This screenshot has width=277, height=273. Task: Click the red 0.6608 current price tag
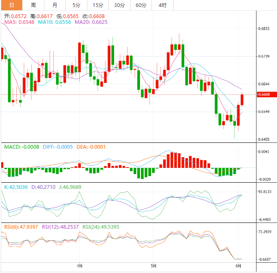pos(266,95)
